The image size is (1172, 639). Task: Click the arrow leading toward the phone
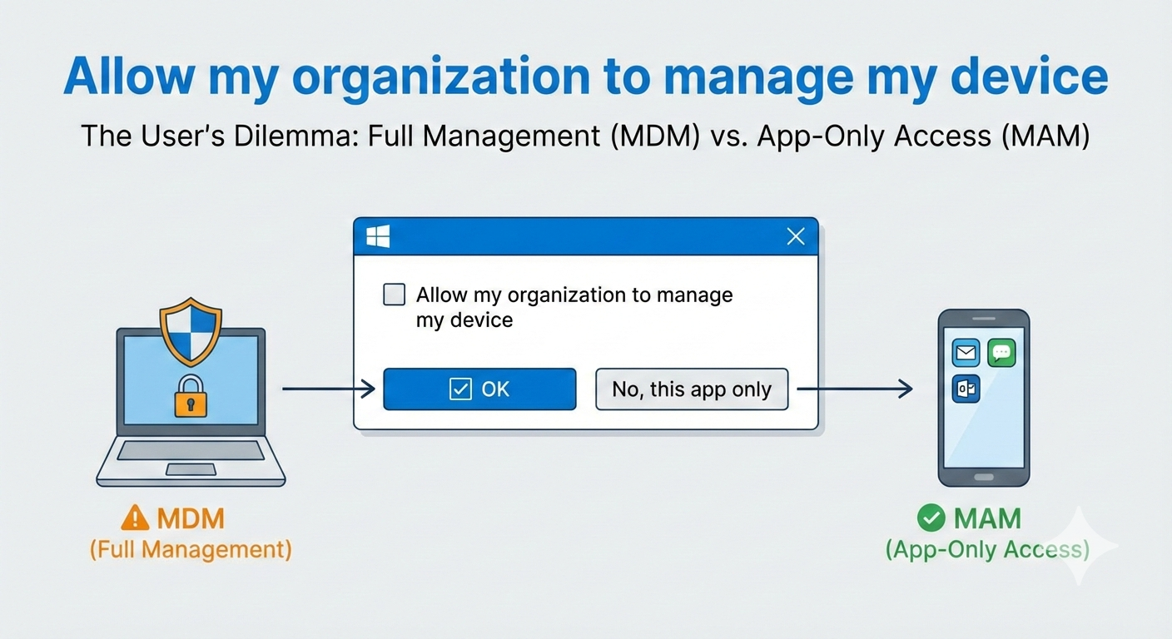coord(866,387)
